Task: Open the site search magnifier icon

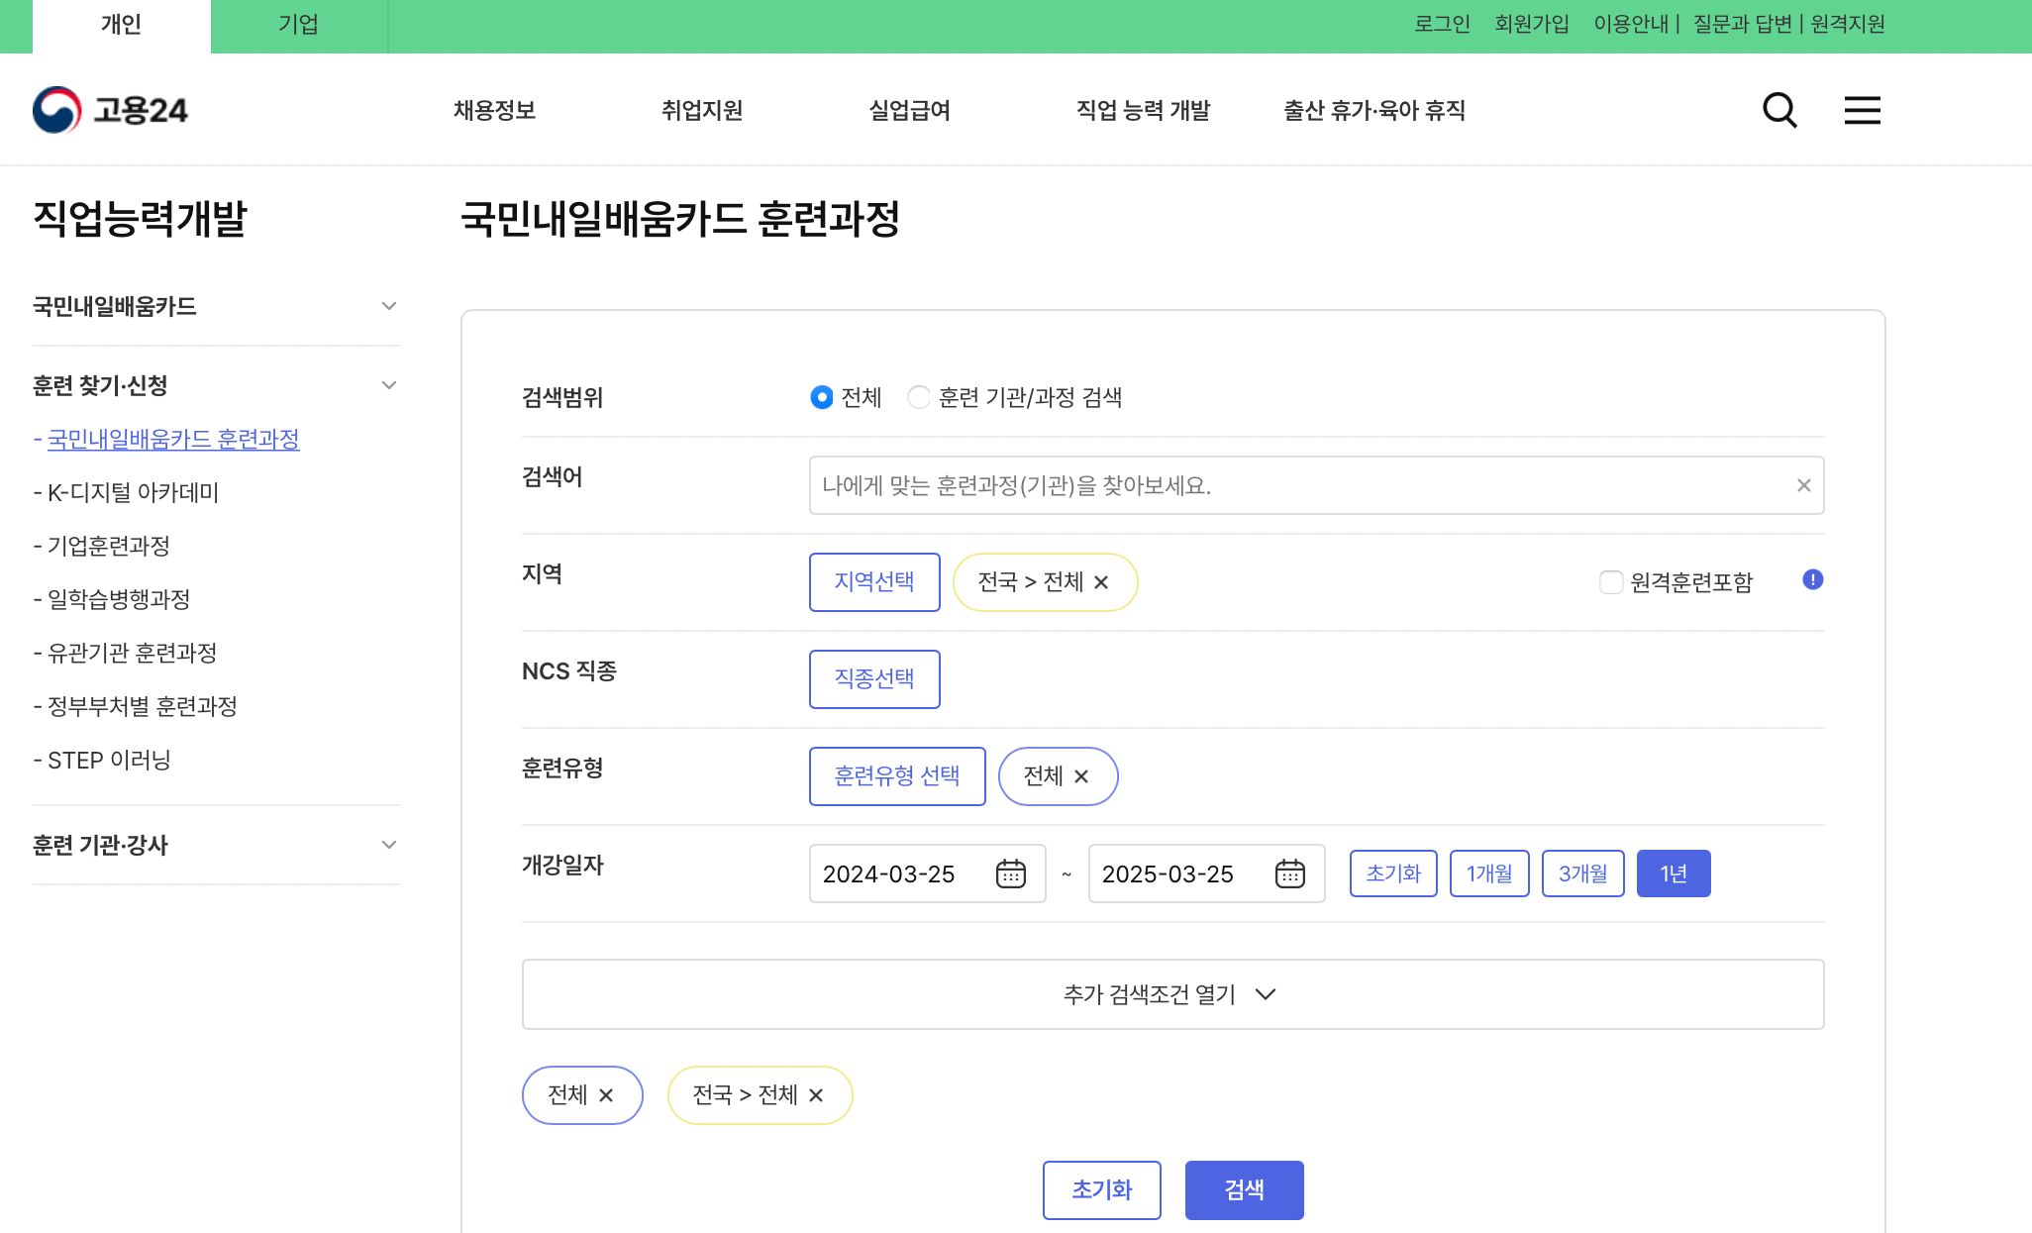Action: tap(1779, 110)
